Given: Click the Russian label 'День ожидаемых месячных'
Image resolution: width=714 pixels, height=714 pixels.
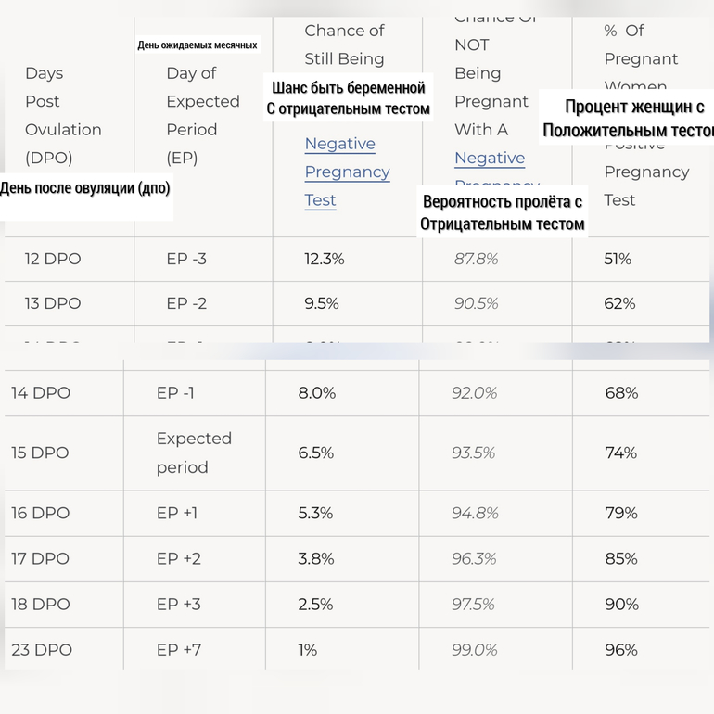Looking at the screenshot, I should coord(198,45).
